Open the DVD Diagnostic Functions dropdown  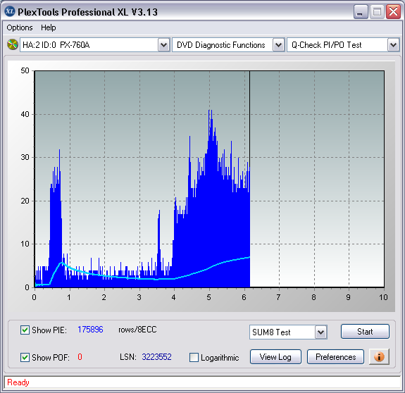coord(278,45)
